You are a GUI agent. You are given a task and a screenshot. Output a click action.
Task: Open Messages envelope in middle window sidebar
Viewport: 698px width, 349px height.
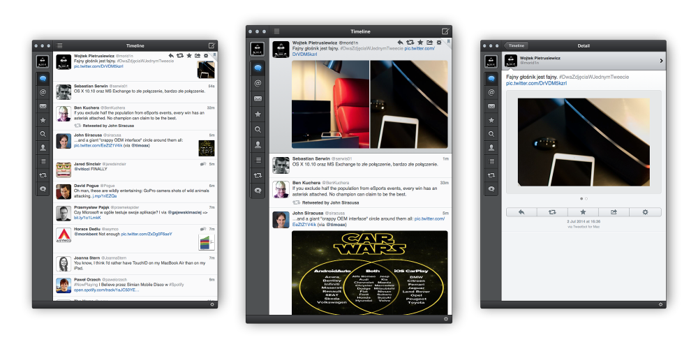258,99
